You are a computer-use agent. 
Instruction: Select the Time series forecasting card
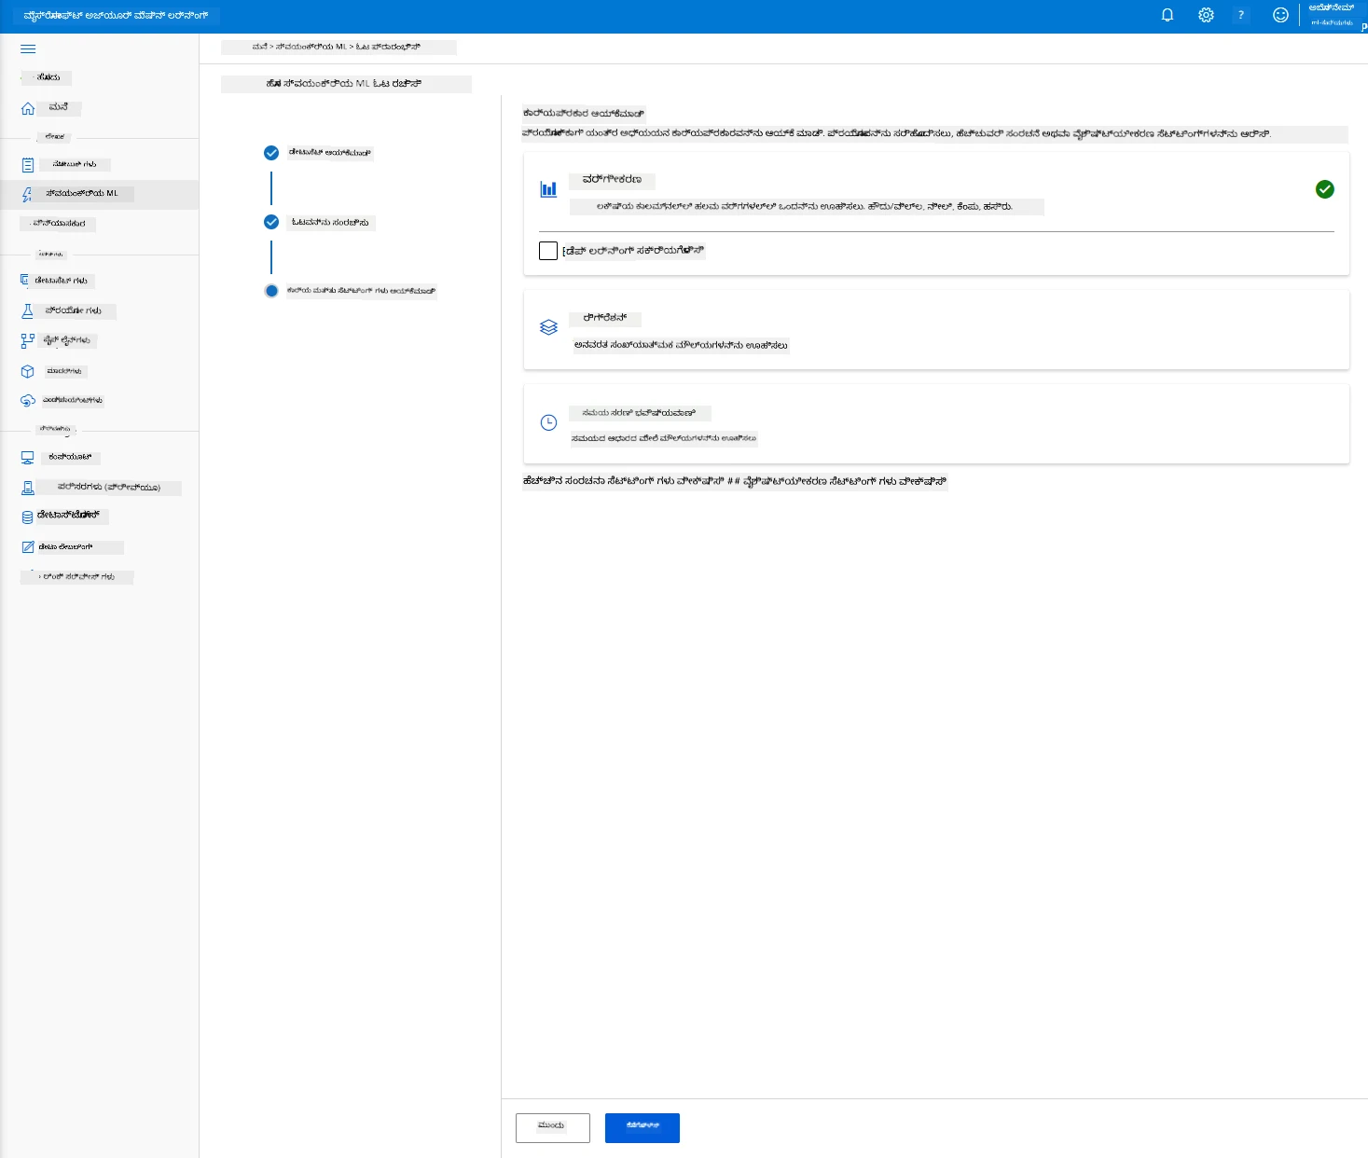(x=936, y=424)
